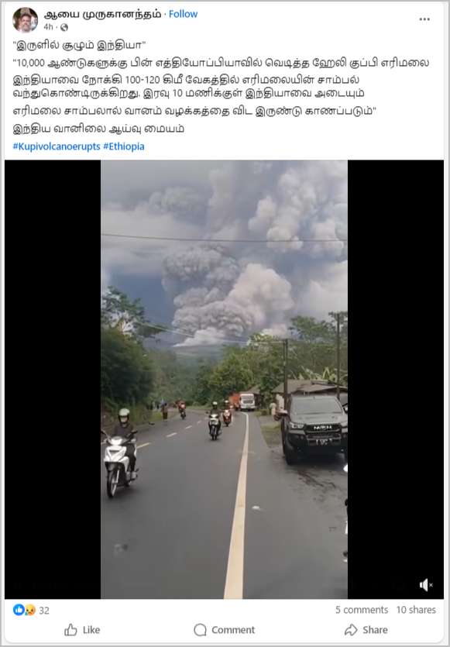This screenshot has width=450, height=647.
Task: Click the globe public-audience icon
Action: point(64,27)
